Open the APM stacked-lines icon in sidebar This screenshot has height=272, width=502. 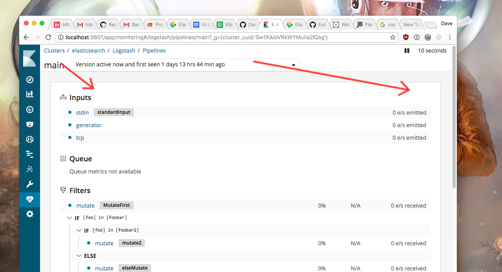(30, 154)
